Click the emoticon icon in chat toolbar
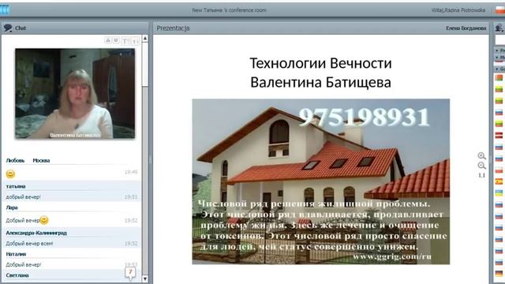 tap(116, 40)
